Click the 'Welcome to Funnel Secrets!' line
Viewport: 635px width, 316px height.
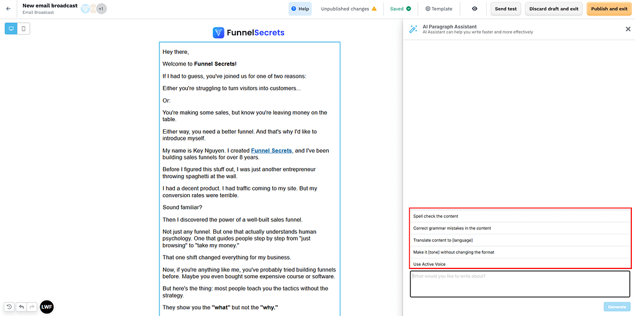pos(200,64)
